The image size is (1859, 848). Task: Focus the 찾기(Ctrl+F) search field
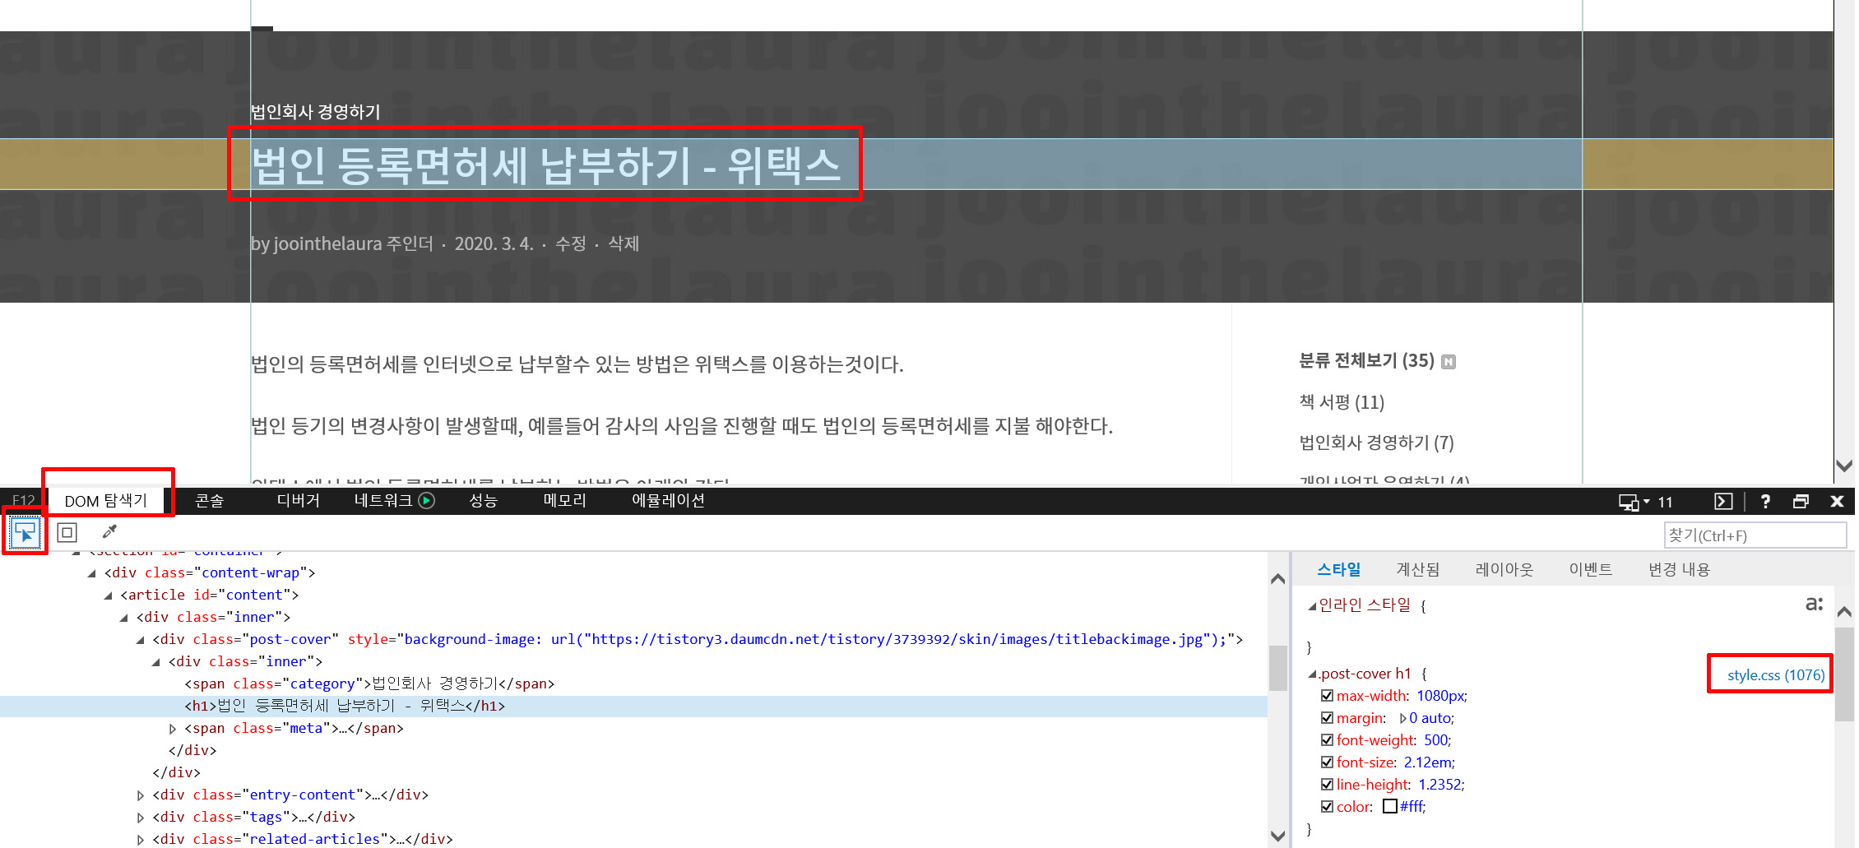point(1755,535)
